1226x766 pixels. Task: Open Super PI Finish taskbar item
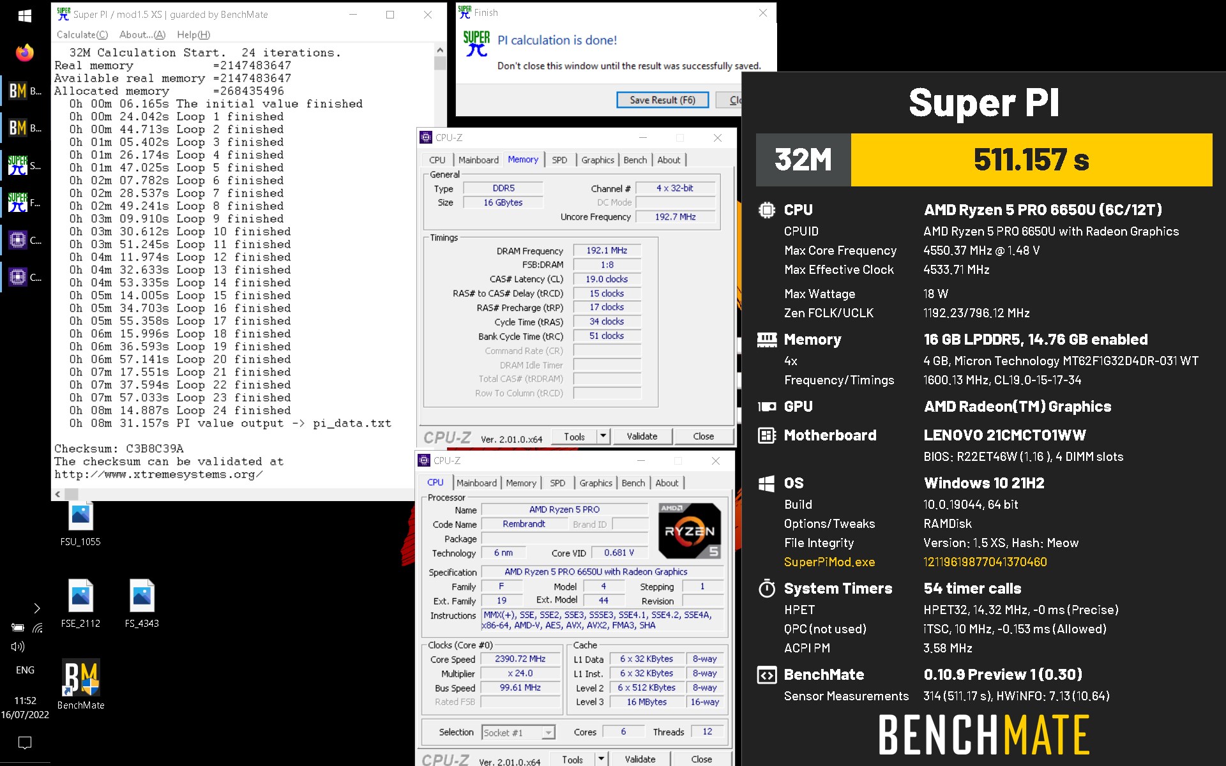click(25, 202)
